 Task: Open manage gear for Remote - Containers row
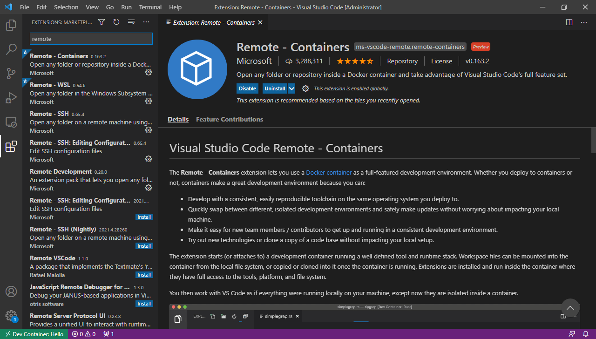[x=149, y=72]
